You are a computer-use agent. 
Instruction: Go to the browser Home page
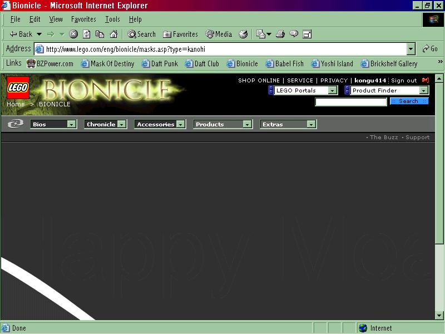pyautogui.click(x=113, y=34)
